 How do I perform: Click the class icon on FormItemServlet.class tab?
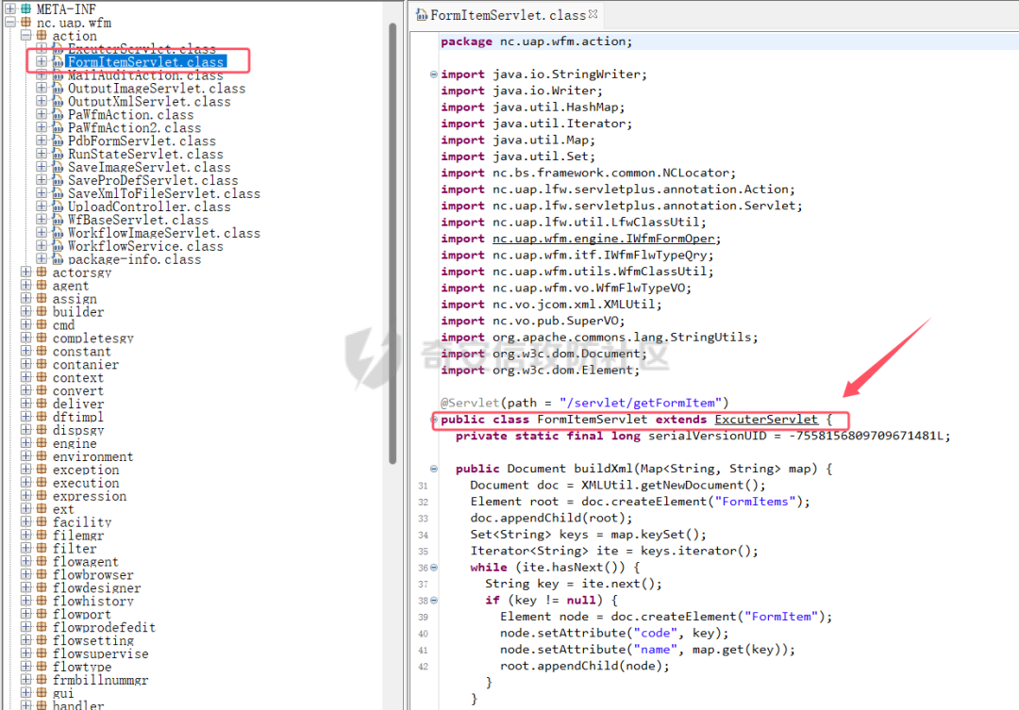422,14
